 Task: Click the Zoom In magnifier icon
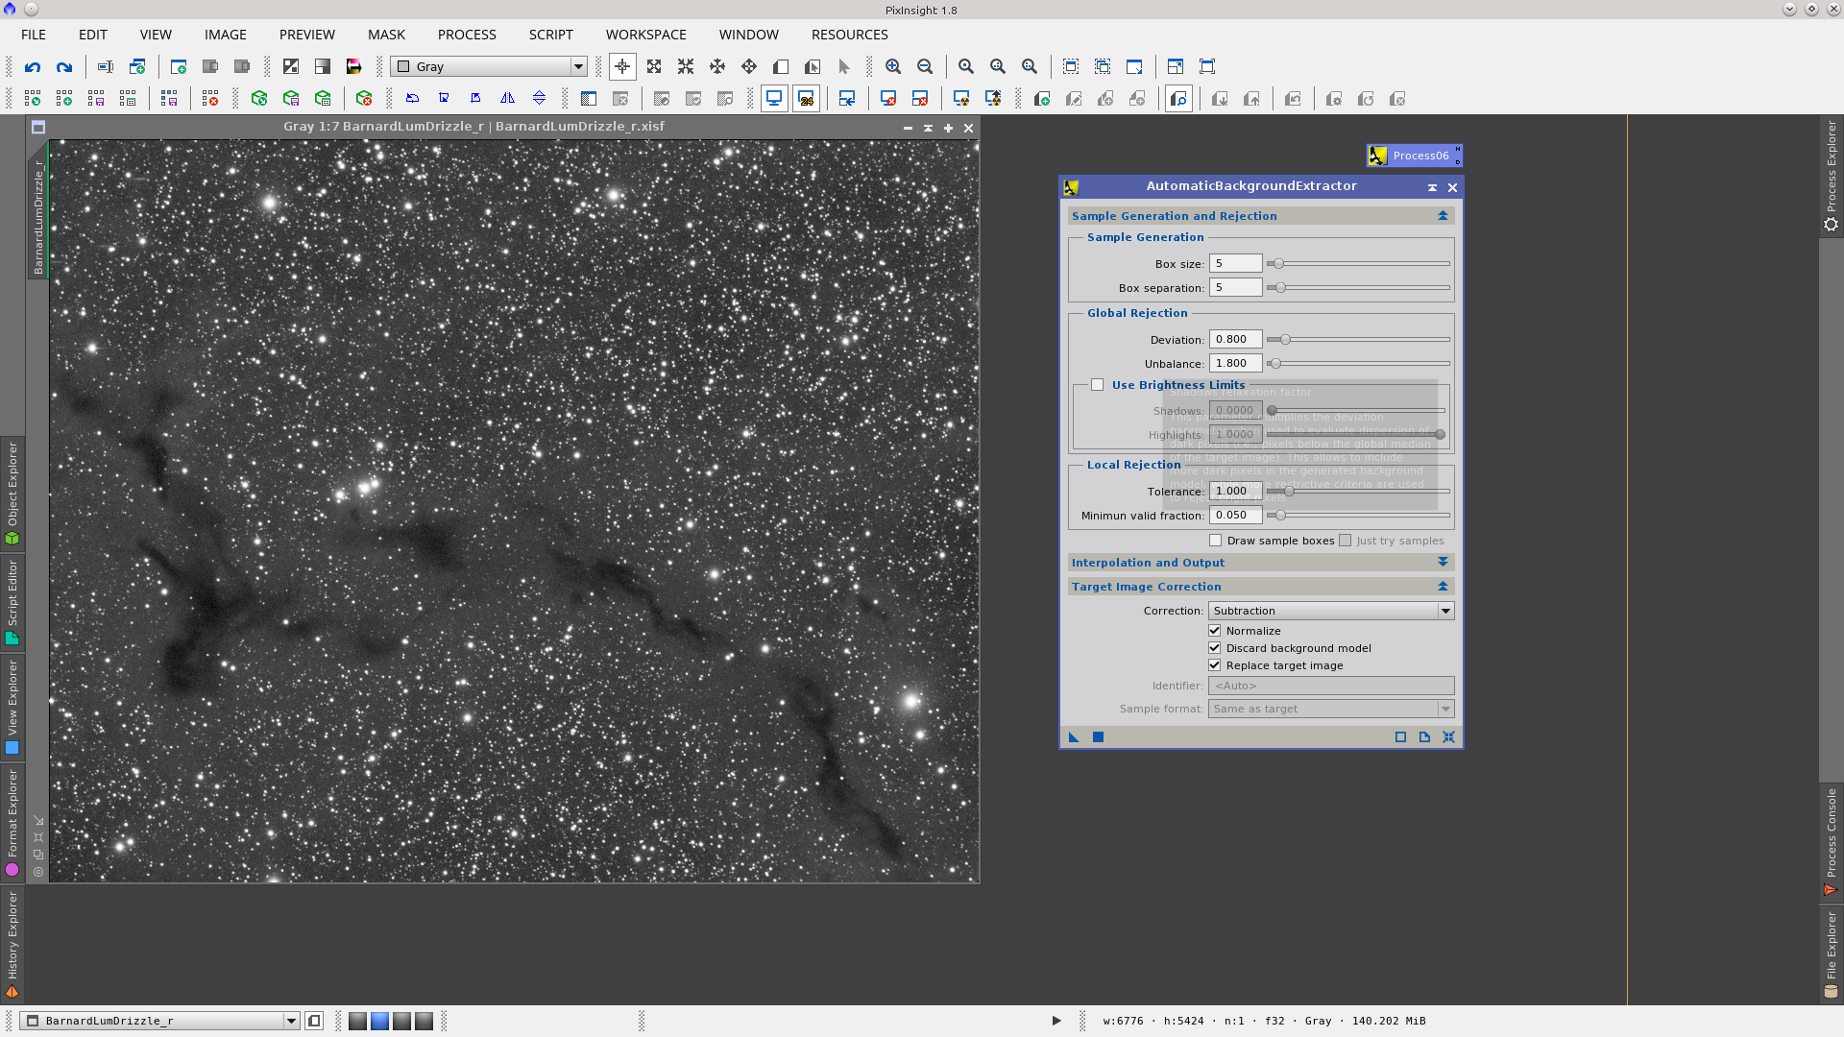893,67
